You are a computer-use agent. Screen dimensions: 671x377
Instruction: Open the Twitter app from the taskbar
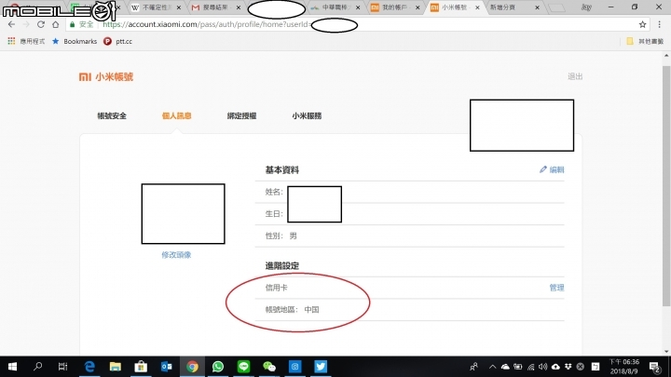tap(321, 367)
